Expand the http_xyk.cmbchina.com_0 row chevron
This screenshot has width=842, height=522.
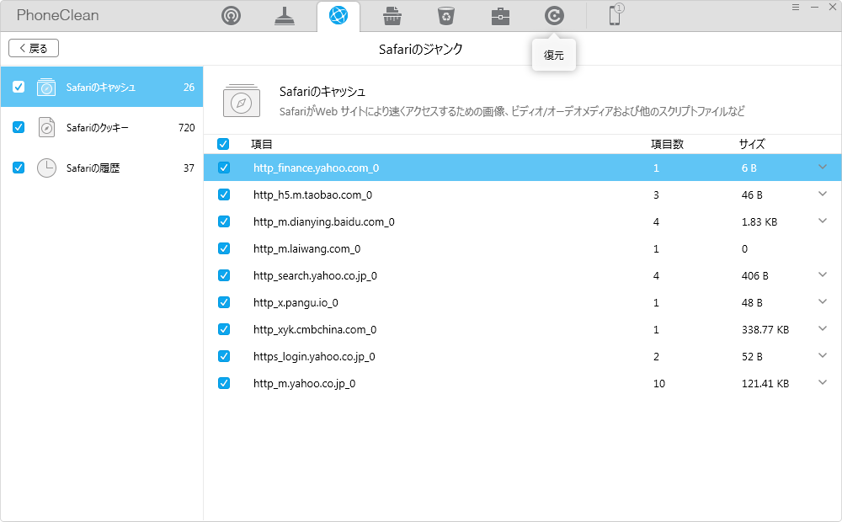coord(823,328)
